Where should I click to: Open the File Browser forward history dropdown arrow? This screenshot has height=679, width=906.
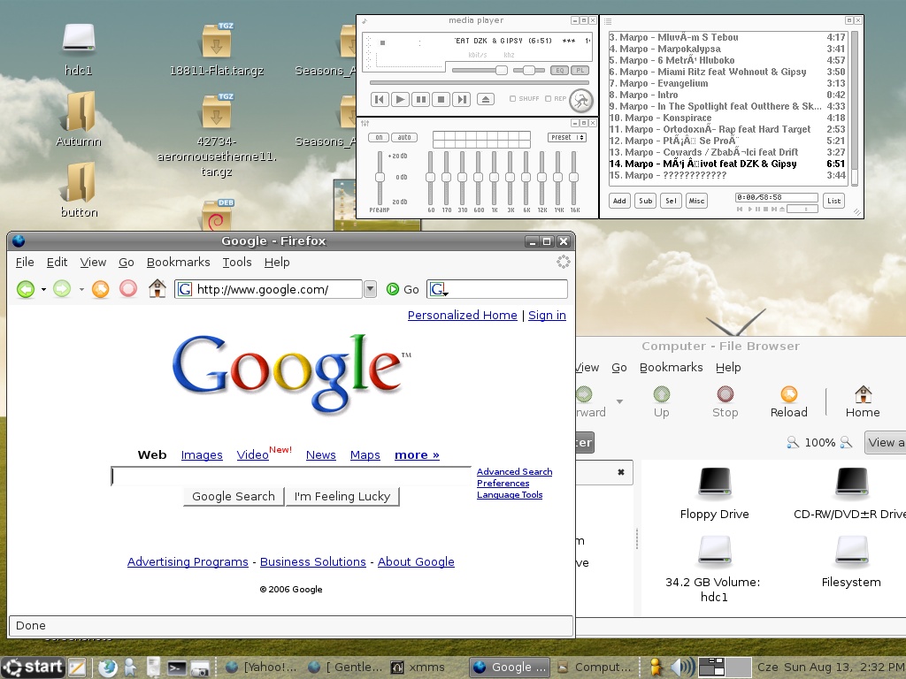[x=619, y=401]
